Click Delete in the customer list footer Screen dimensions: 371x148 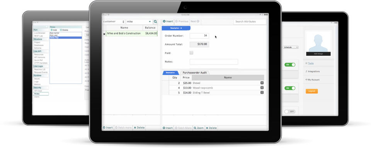(139, 128)
